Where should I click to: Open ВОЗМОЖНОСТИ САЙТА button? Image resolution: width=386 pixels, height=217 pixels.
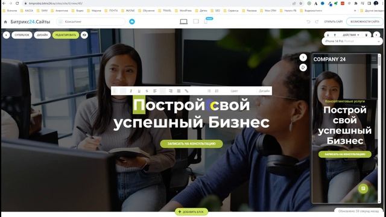coord(365,22)
